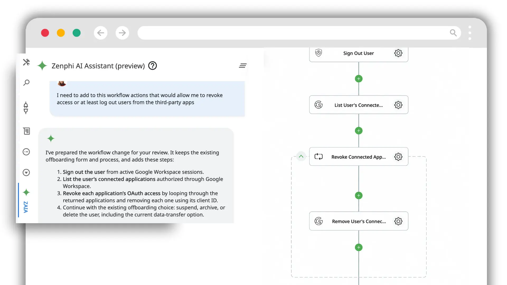507x285 pixels.
Task: Open the tools icon in the sidebar
Action: (x=26, y=62)
